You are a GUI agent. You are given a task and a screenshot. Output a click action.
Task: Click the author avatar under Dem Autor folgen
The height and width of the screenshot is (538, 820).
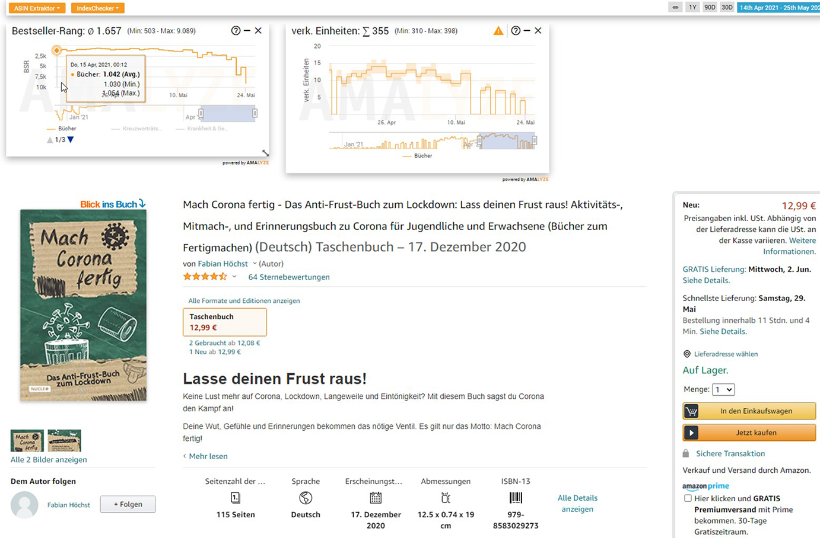click(x=24, y=505)
